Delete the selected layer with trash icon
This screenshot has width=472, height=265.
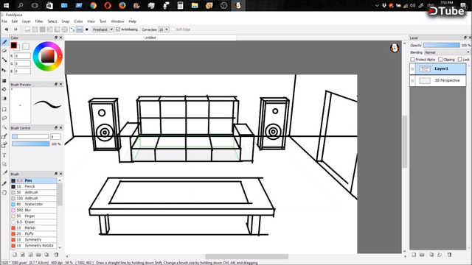tap(449, 255)
